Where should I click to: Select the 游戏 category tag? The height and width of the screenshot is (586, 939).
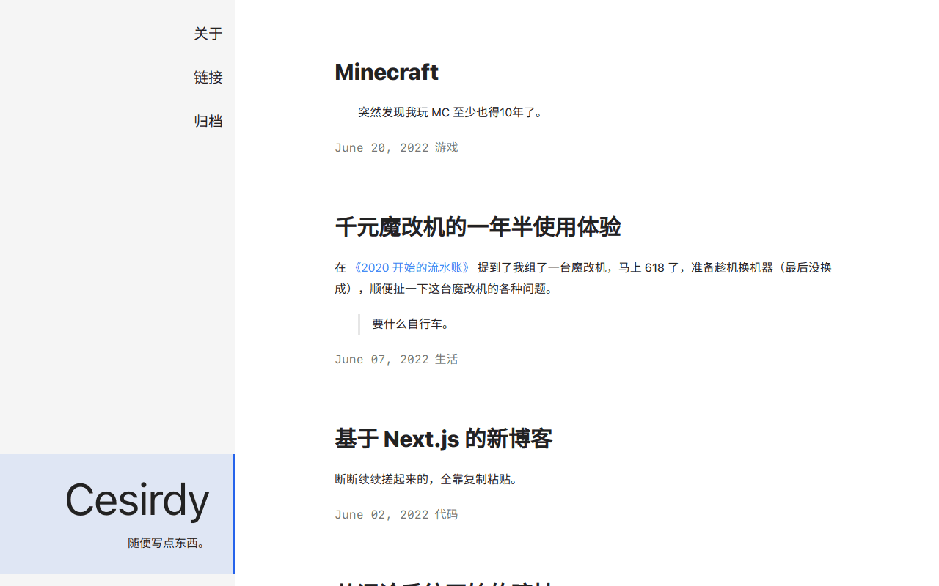point(446,147)
